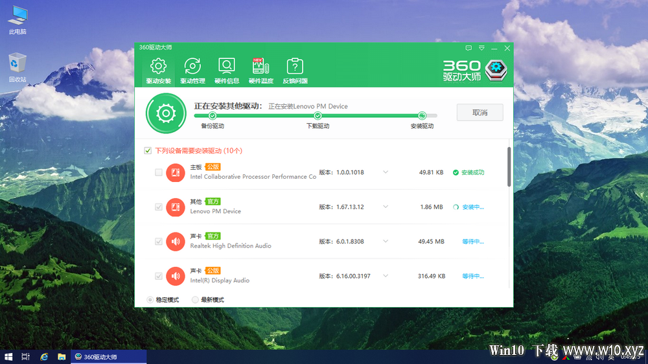
Task: Open the Windows Start menu
Action: [x=8, y=357]
